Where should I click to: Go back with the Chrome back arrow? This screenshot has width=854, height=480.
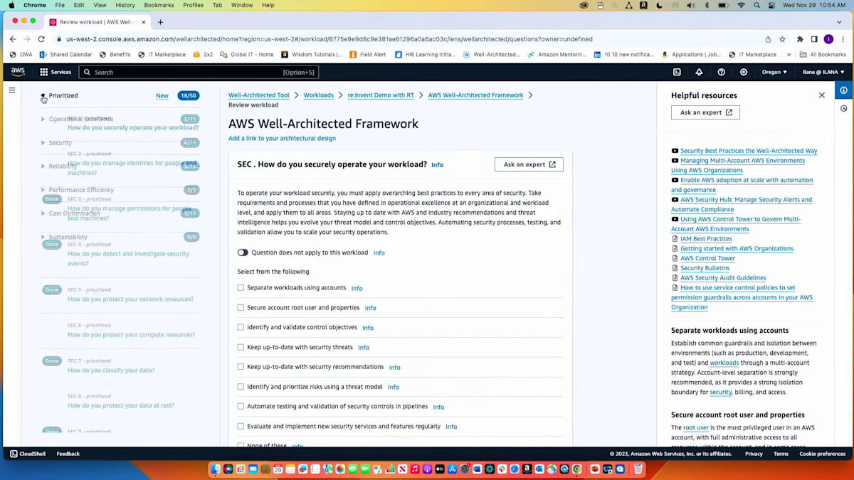coord(12,39)
